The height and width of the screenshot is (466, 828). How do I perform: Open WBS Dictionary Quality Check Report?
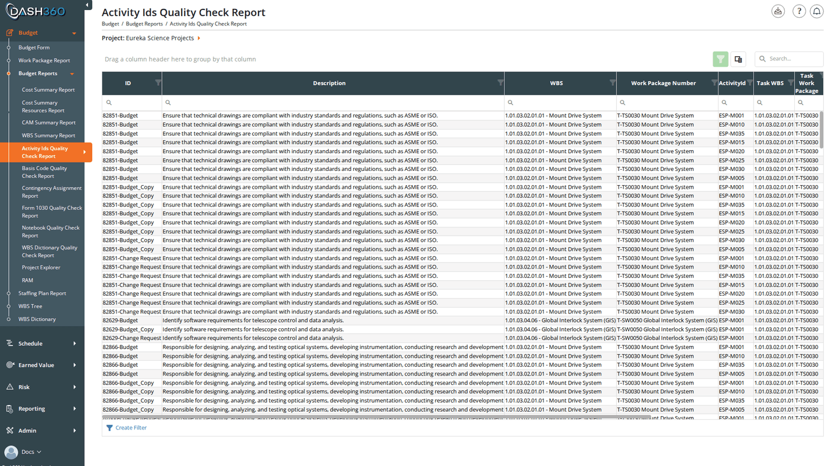(x=50, y=251)
